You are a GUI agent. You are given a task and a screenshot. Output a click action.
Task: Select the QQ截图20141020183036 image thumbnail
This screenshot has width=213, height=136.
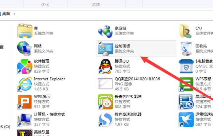tap(105, 84)
